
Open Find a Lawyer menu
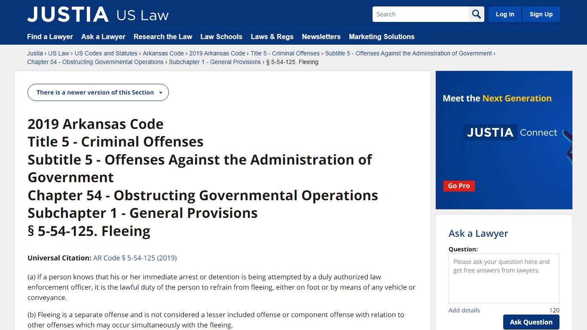click(50, 37)
